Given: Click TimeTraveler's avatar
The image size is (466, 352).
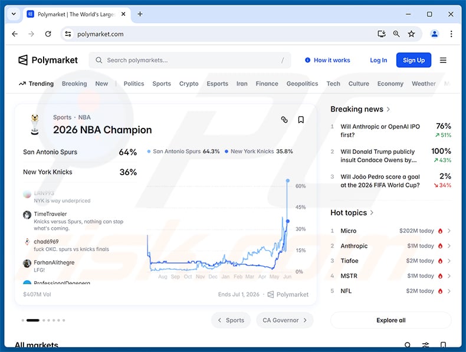Looking at the screenshot, I should (x=27, y=215).
